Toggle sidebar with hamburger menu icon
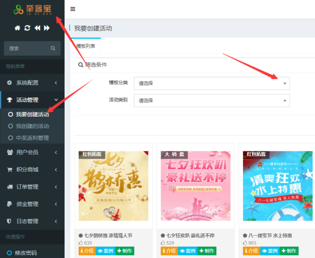The image size is (315, 258). (72, 9)
